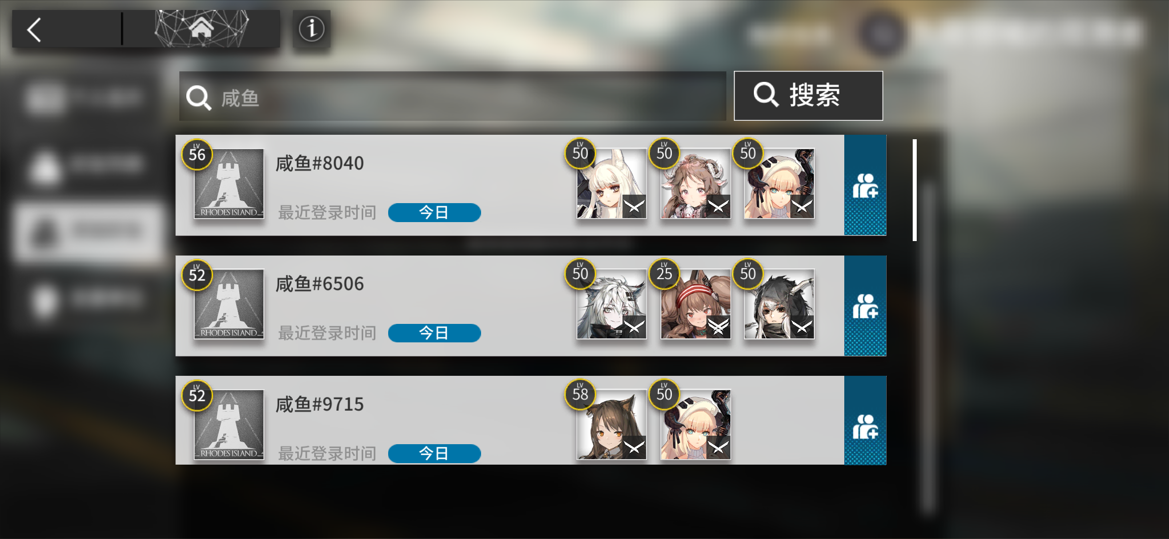Open the home menu icon
Image resolution: width=1169 pixels, height=539 pixels.
click(x=201, y=28)
